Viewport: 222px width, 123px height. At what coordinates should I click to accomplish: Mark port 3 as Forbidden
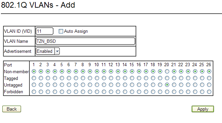click(x=48, y=92)
